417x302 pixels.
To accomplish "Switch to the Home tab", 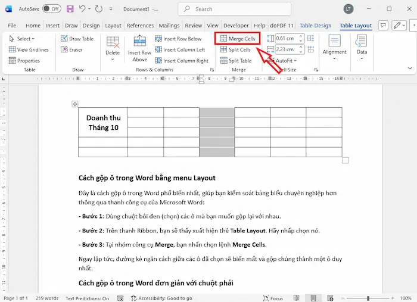I will [33, 26].
